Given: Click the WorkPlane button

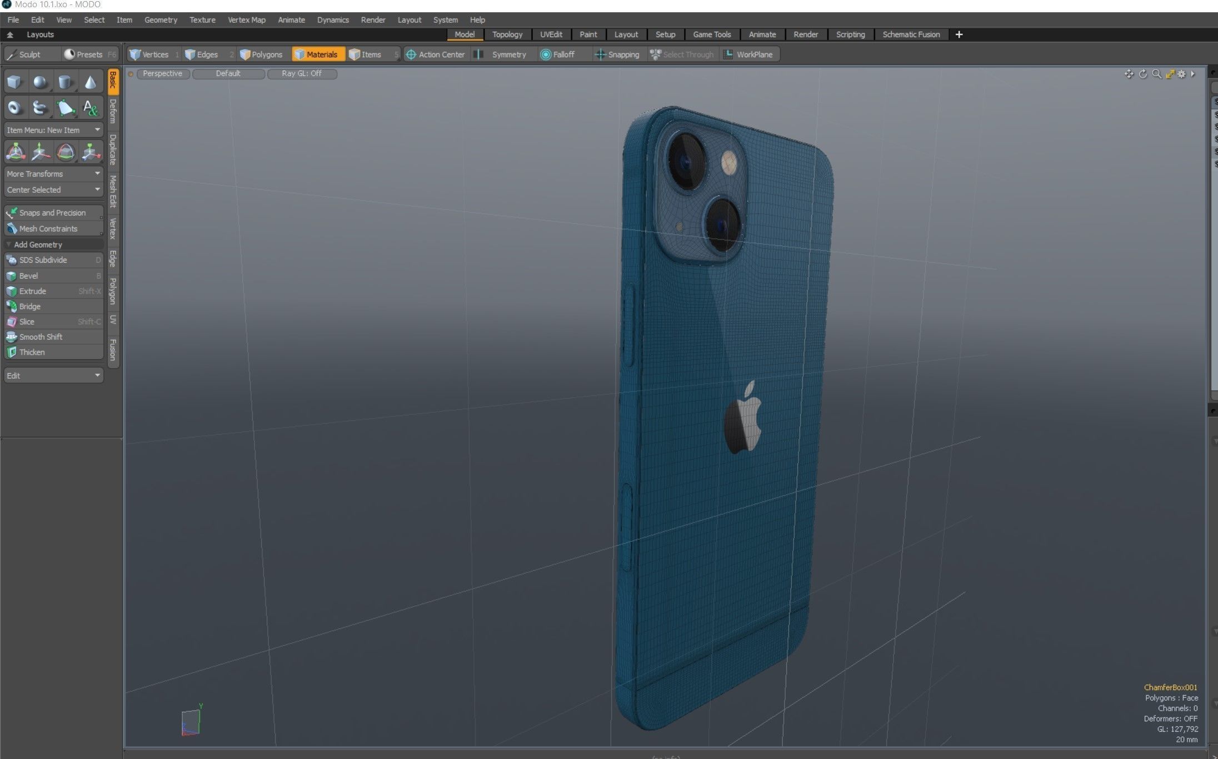Looking at the screenshot, I should click(749, 54).
